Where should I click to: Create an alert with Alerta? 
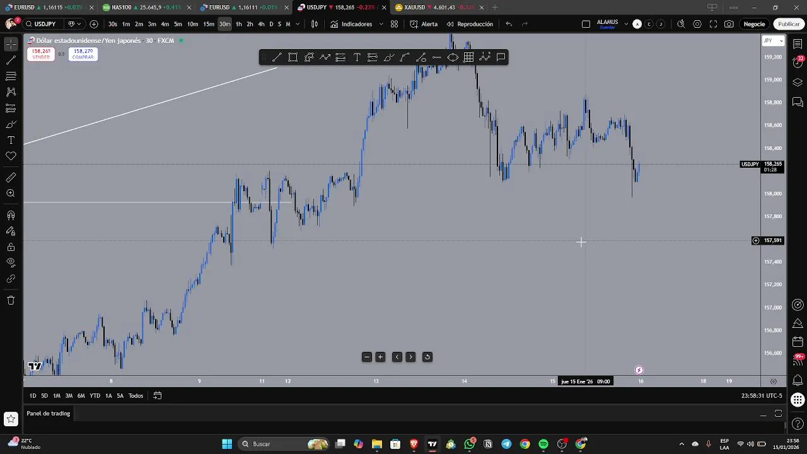(424, 24)
